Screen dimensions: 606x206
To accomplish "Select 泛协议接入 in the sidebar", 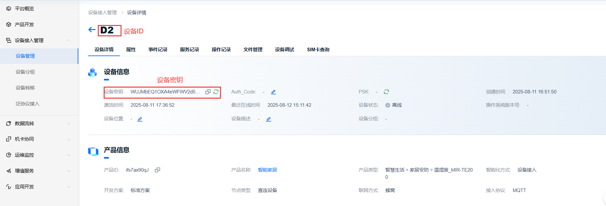I will (x=28, y=104).
